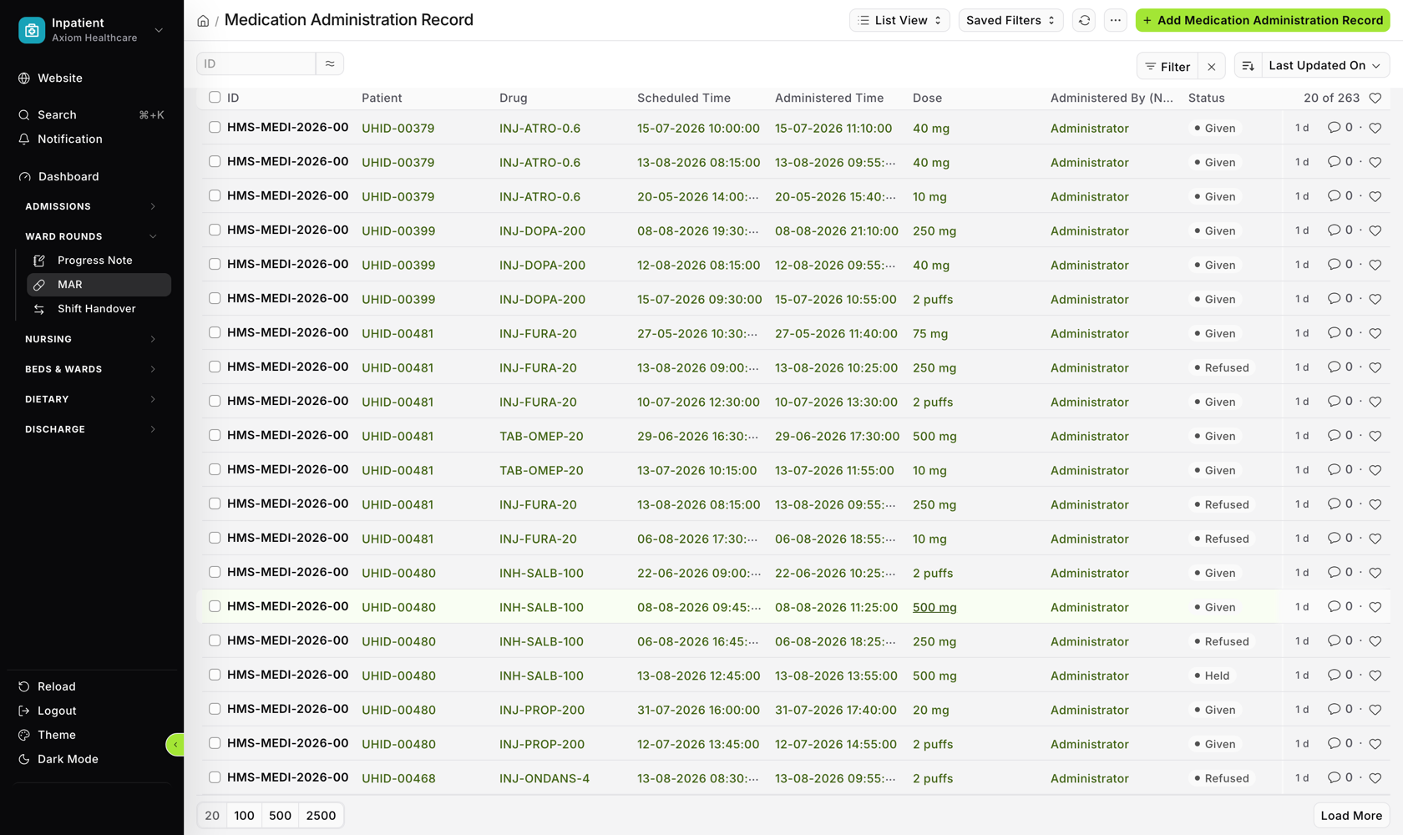The height and width of the screenshot is (835, 1403).
Task: Click the refresh list icon
Action: tap(1084, 20)
